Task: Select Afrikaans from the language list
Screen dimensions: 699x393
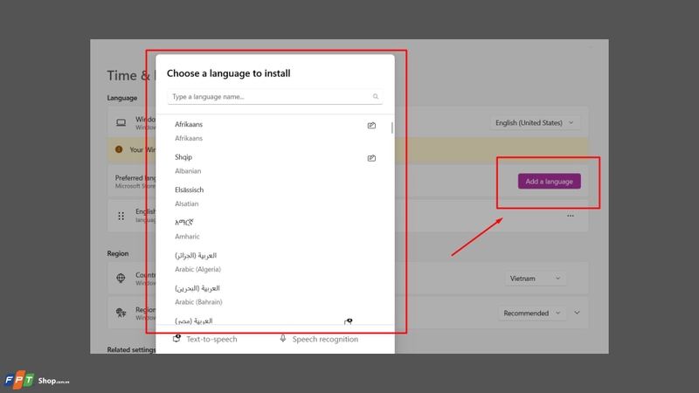Action: click(275, 131)
